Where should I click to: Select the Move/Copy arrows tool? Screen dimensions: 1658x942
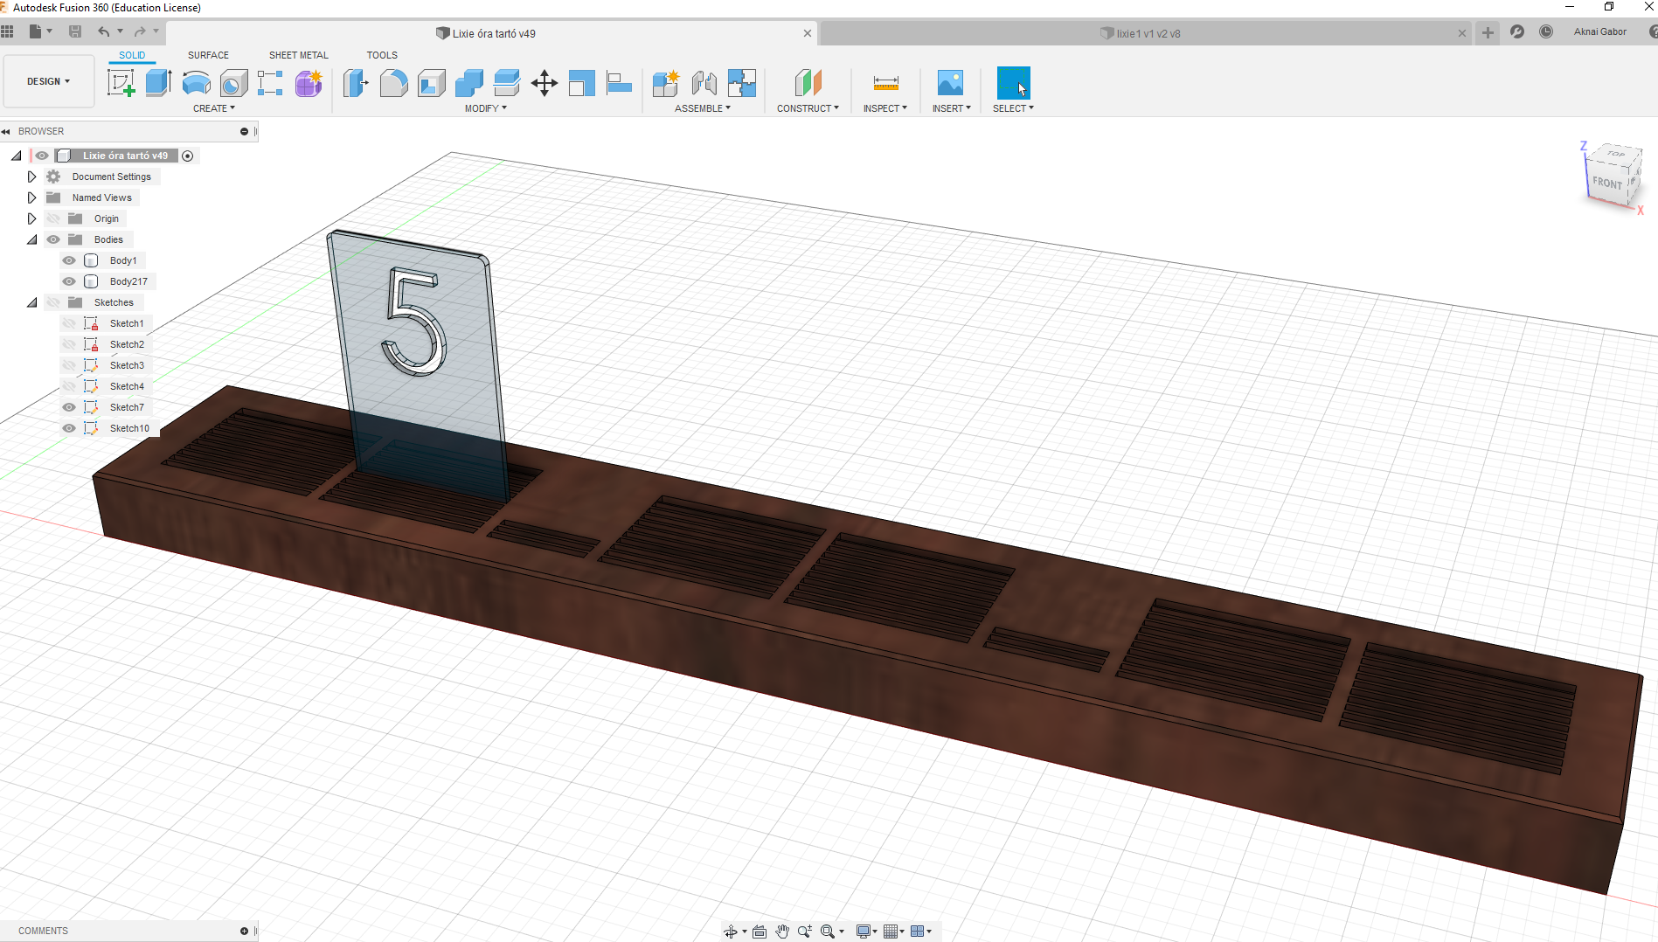[x=544, y=83]
